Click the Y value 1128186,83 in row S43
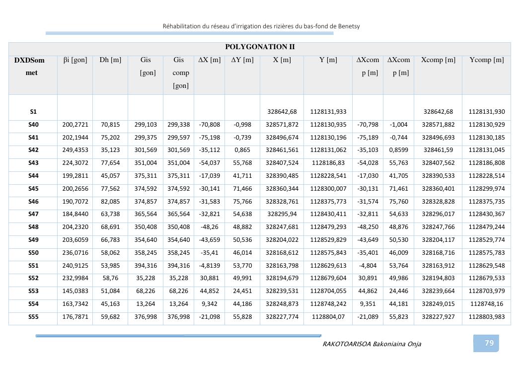Viewport: 523px width, 370px height. click(328, 163)
